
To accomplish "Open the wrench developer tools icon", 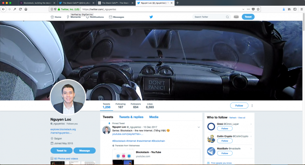I will coord(15,9).
